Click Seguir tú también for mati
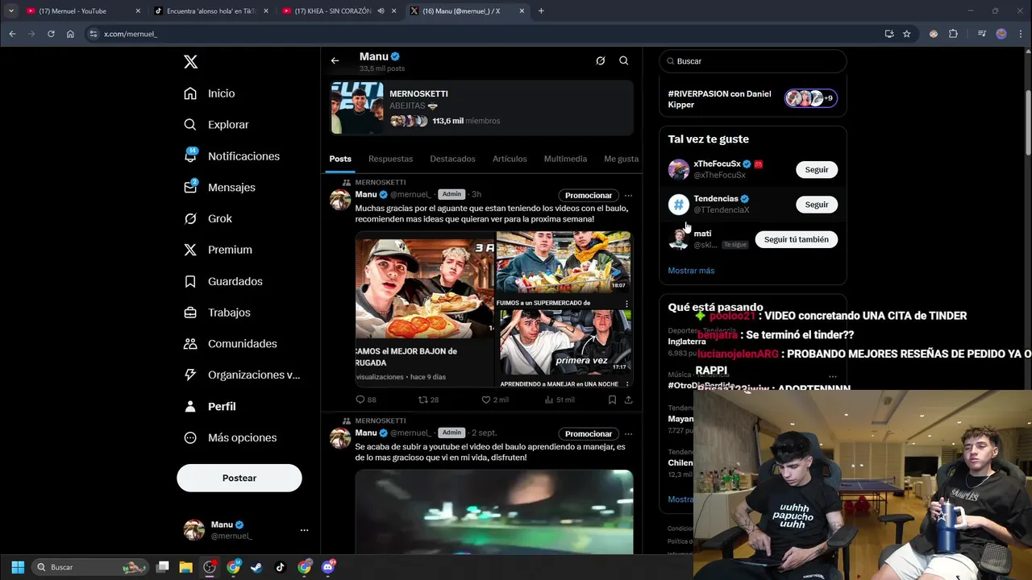Viewport: 1032px width, 580px height. click(796, 239)
